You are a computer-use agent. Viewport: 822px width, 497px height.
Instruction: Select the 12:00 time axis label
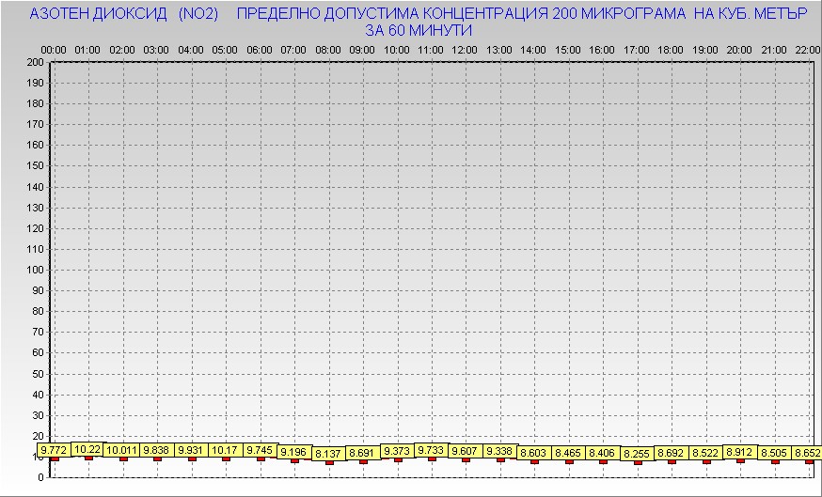(465, 49)
